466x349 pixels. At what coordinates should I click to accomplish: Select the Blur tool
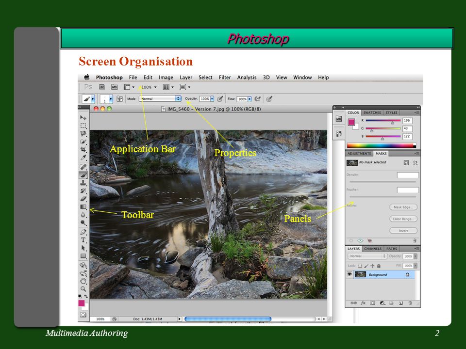83,215
